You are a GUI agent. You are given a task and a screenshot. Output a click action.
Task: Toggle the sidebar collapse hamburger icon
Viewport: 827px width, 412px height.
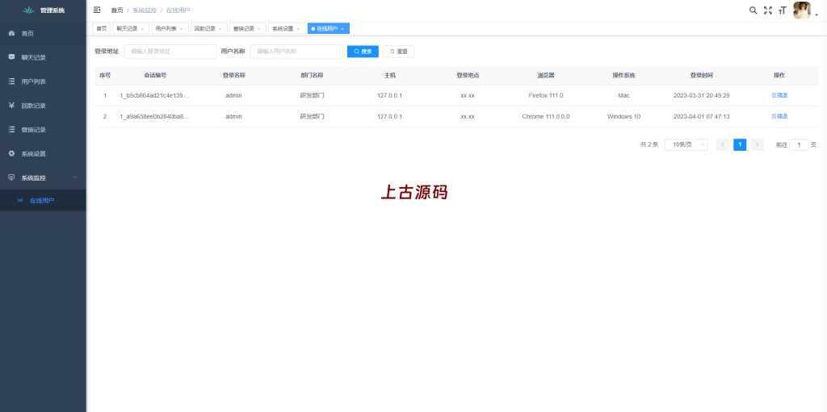click(x=97, y=10)
